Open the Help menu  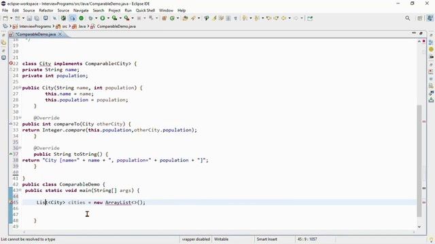(x=181, y=11)
